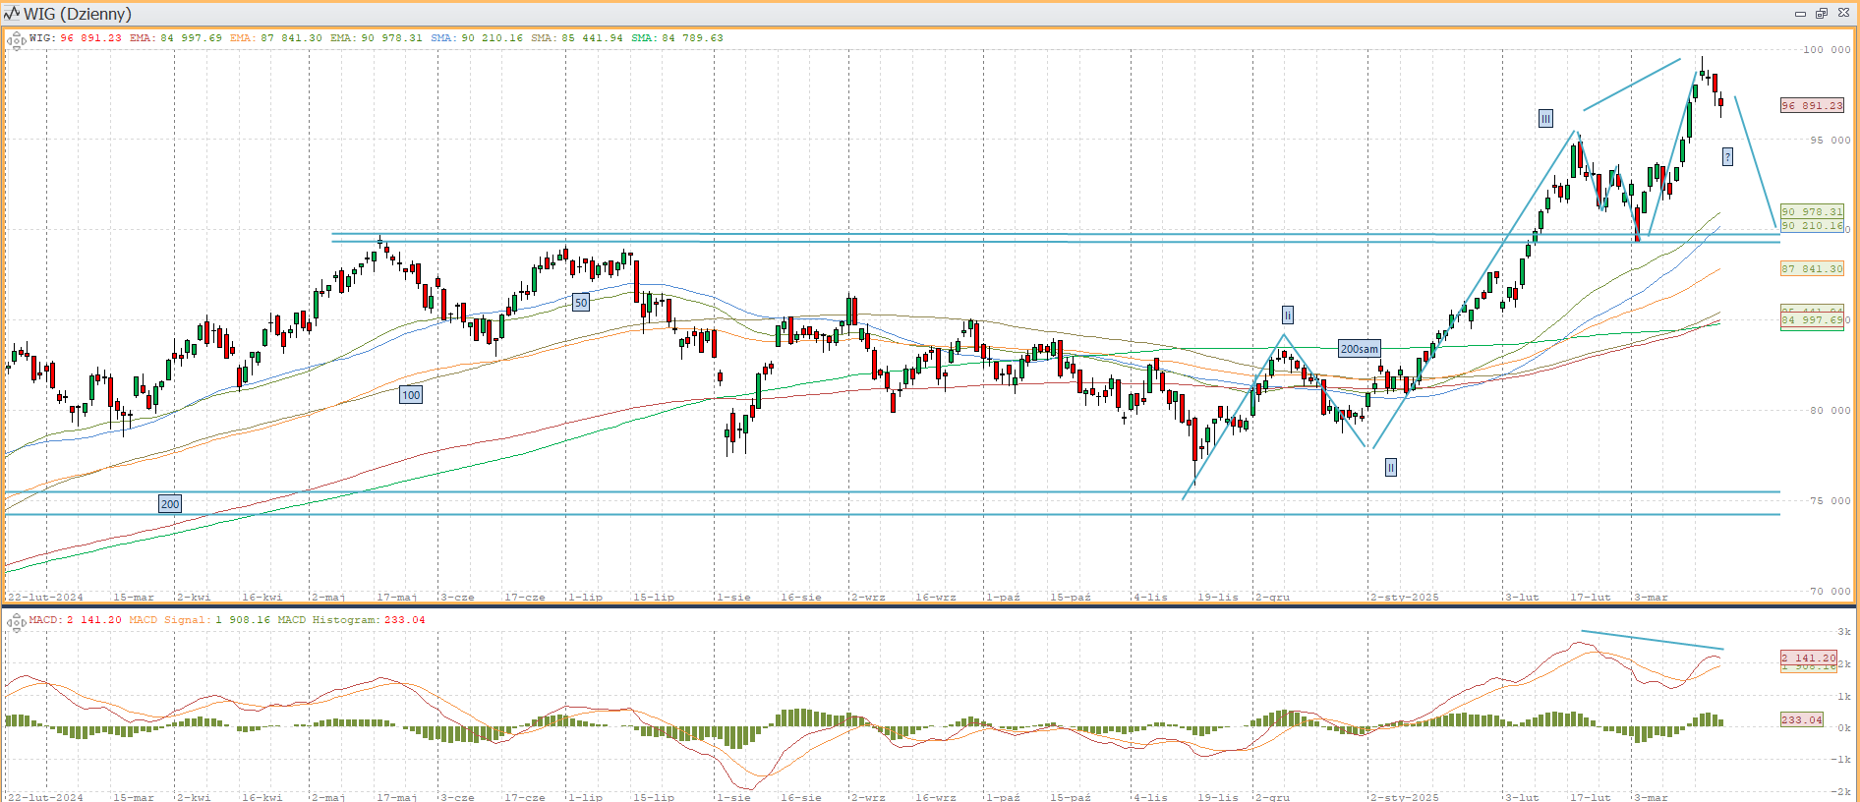Select the 200 moving average label
The image size is (1860, 802).
170,504
